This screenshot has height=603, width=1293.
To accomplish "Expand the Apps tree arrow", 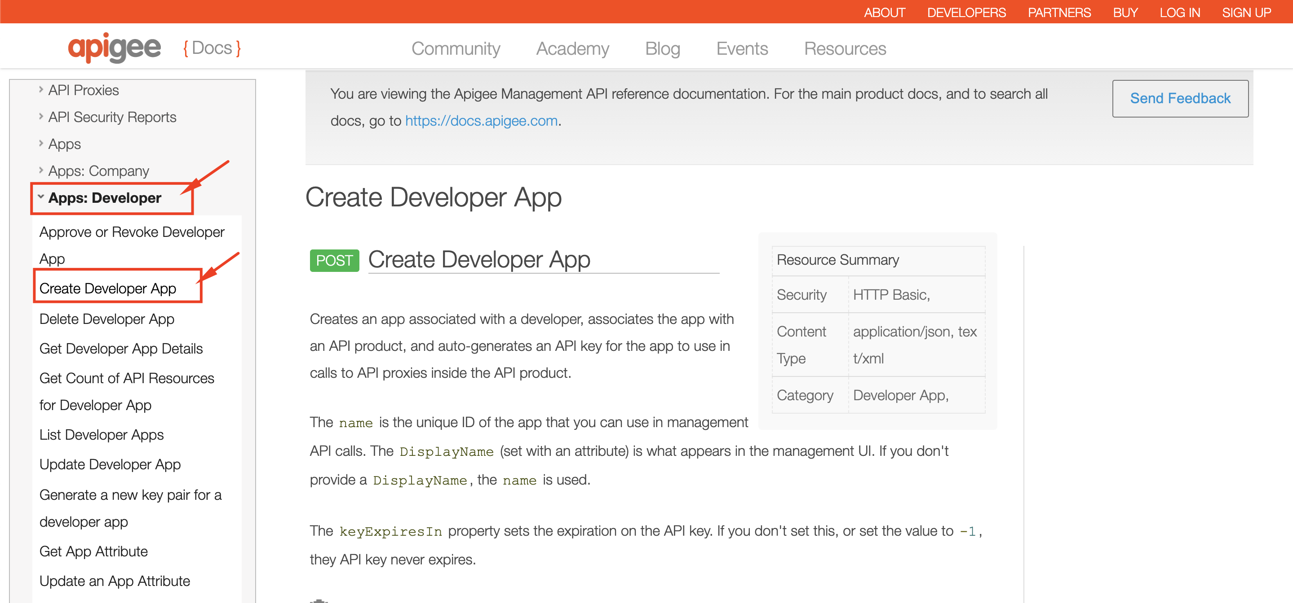I will coord(40,144).
